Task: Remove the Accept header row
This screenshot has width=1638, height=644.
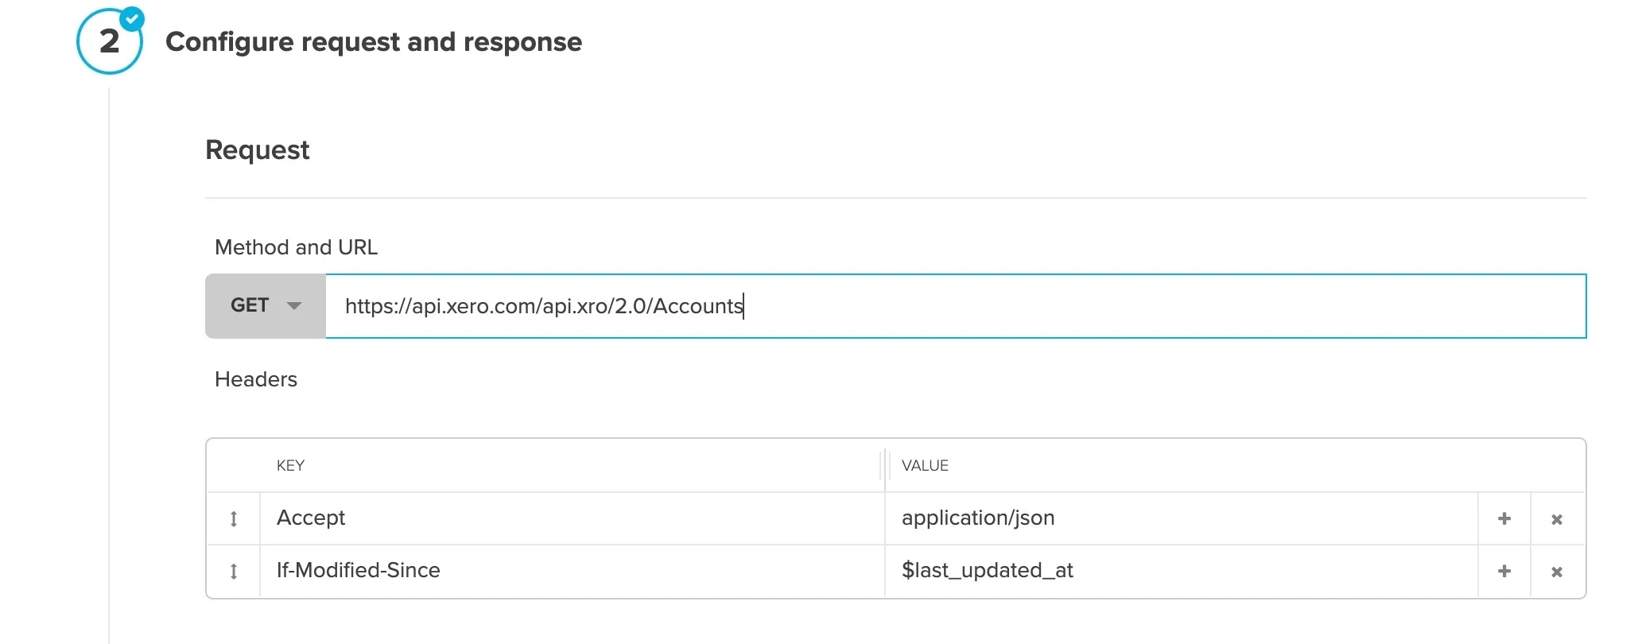Action: tap(1557, 519)
